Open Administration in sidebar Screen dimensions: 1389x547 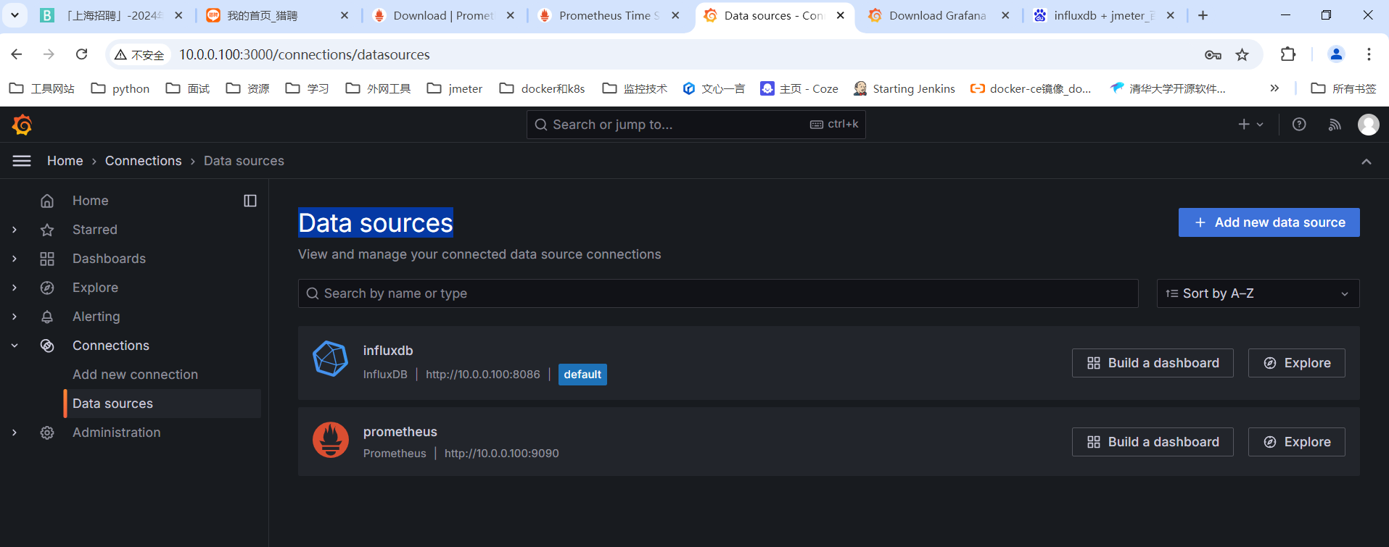[x=117, y=433]
